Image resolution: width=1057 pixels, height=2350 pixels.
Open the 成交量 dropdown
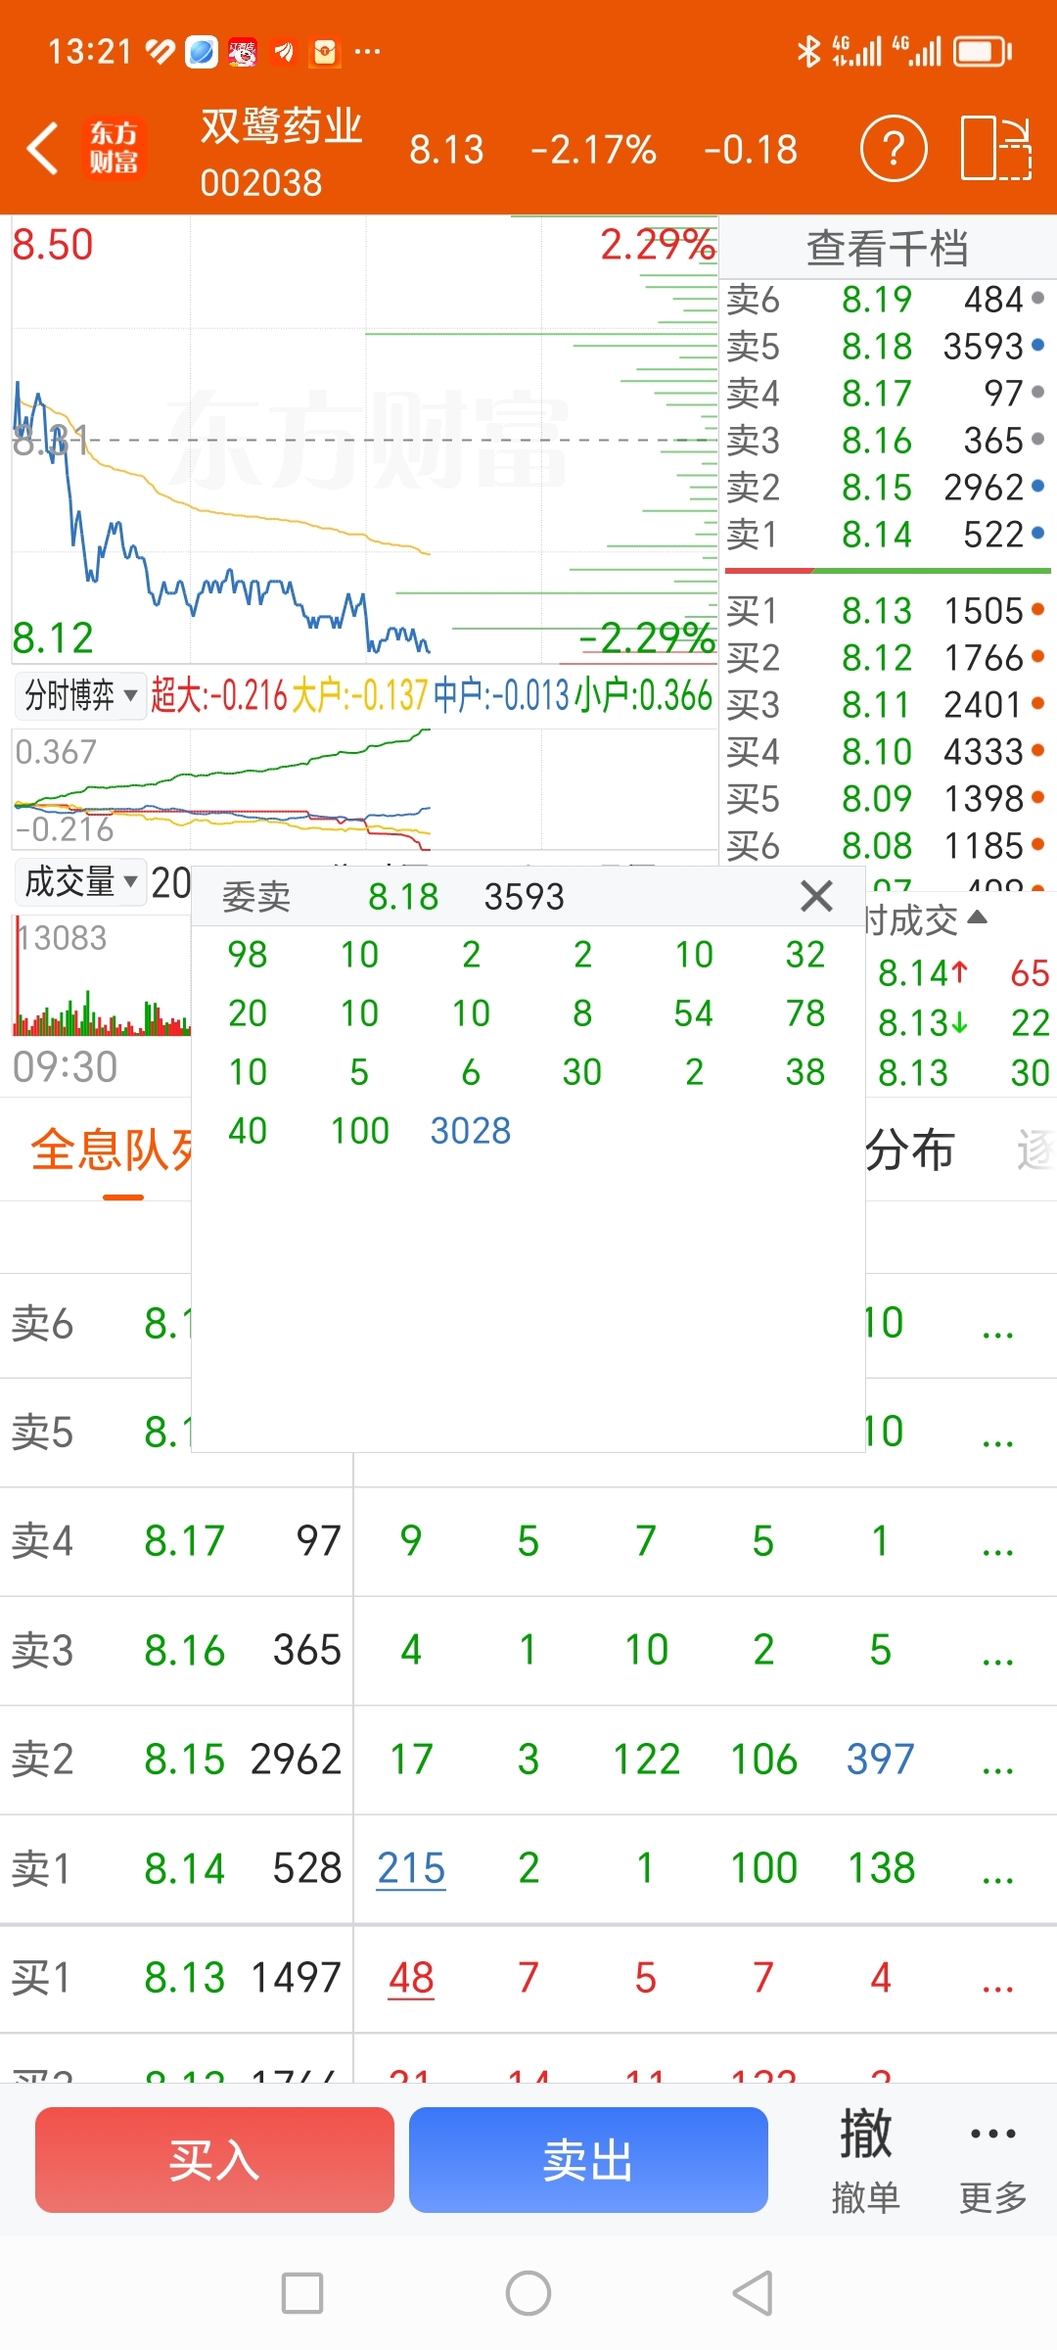click(x=79, y=882)
